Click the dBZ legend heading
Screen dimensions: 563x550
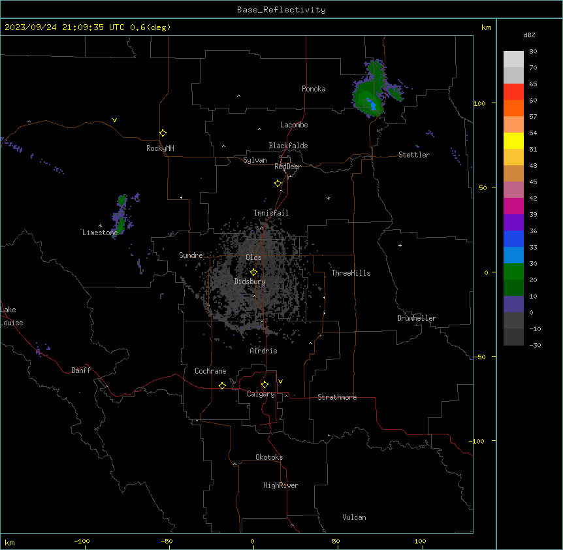click(529, 35)
